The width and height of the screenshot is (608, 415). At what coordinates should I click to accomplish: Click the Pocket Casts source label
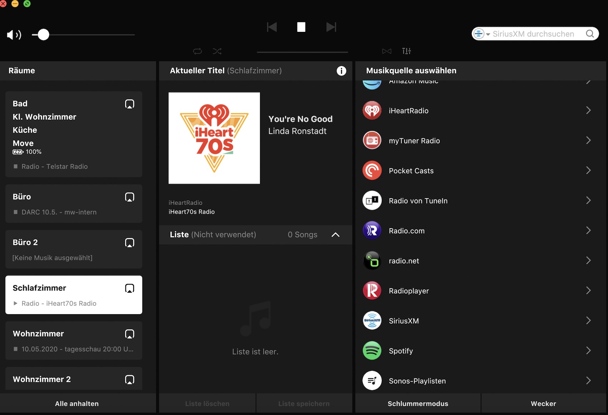coord(411,171)
